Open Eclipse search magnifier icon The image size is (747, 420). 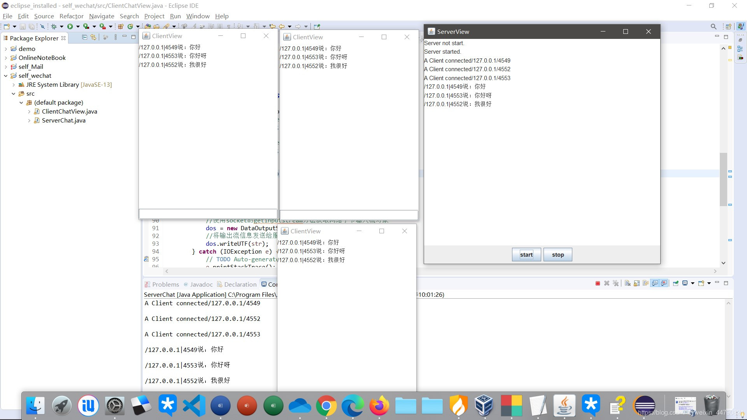(713, 26)
